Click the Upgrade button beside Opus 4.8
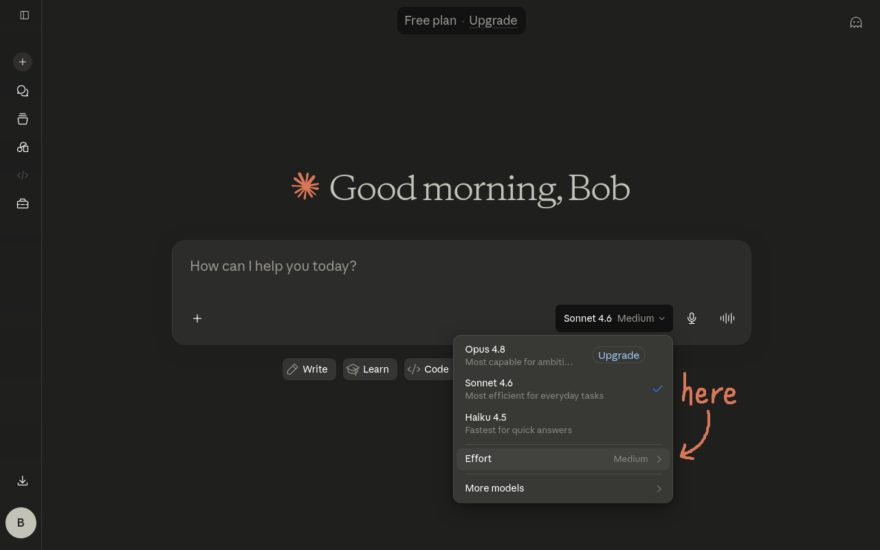 click(x=619, y=355)
